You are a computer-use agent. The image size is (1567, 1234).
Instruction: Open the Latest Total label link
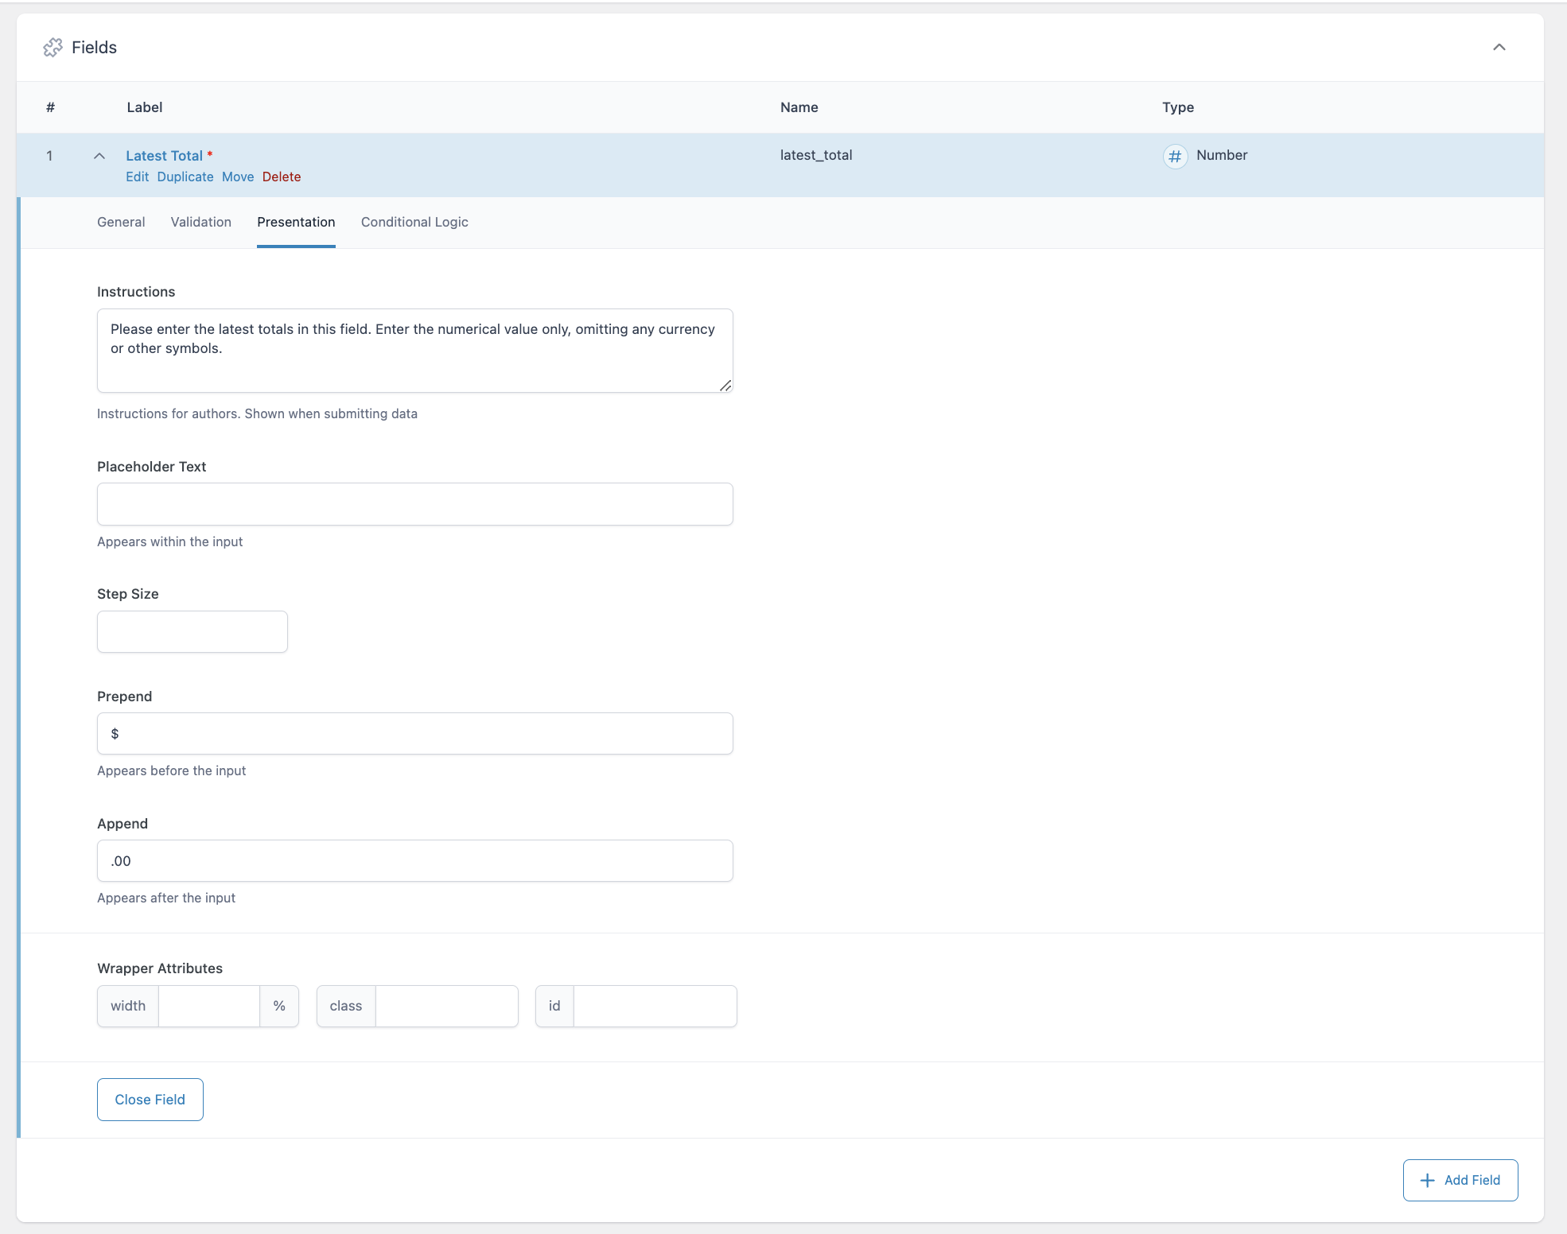tap(164, 155)
